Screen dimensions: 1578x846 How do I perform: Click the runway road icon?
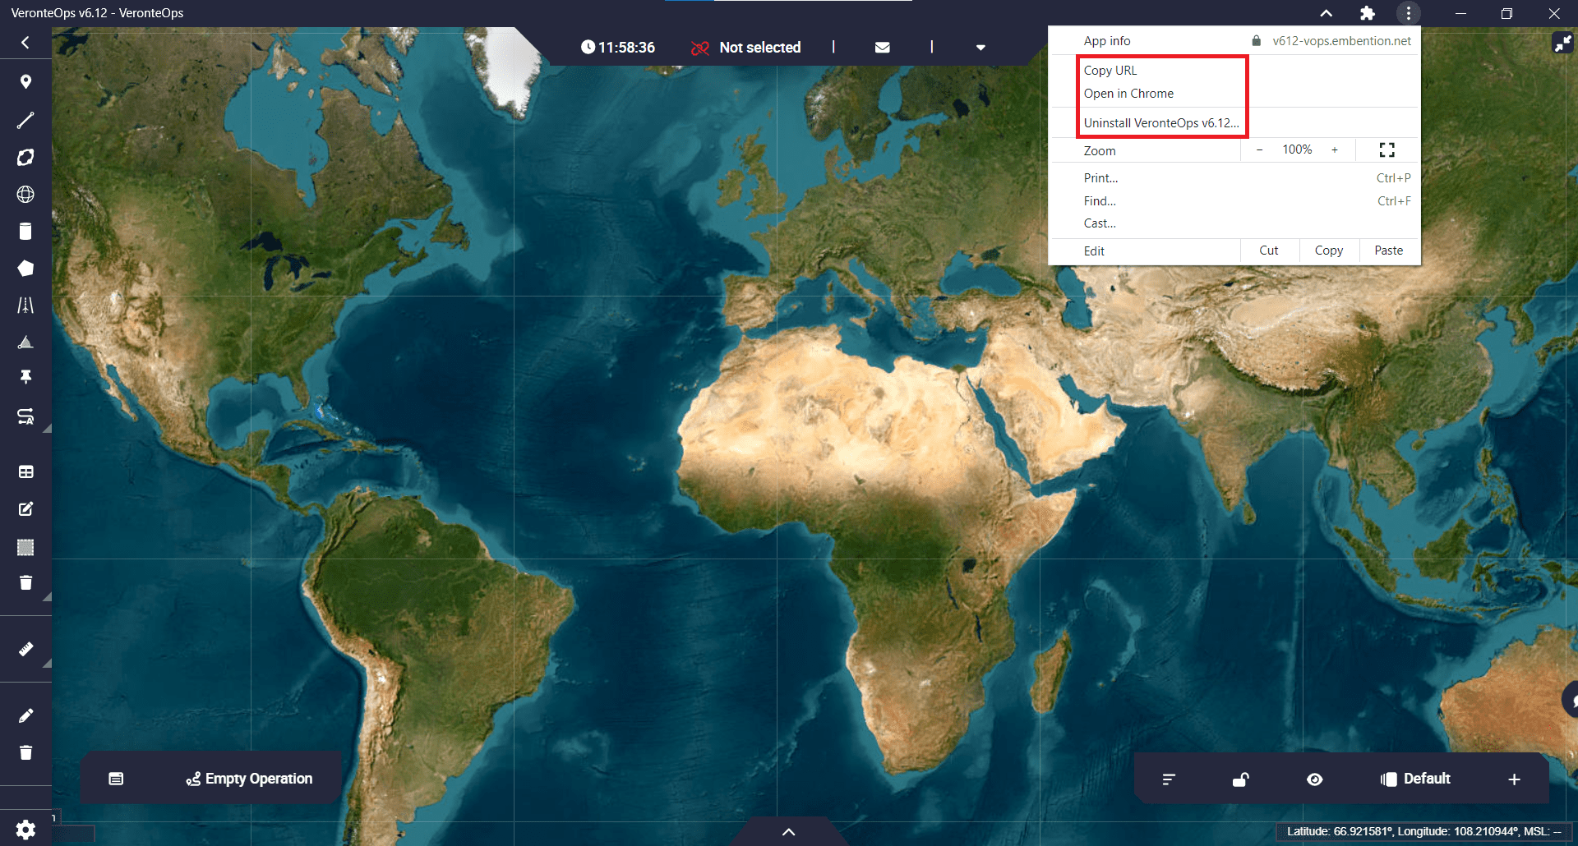pyautogui.click(x=25, y=306)
